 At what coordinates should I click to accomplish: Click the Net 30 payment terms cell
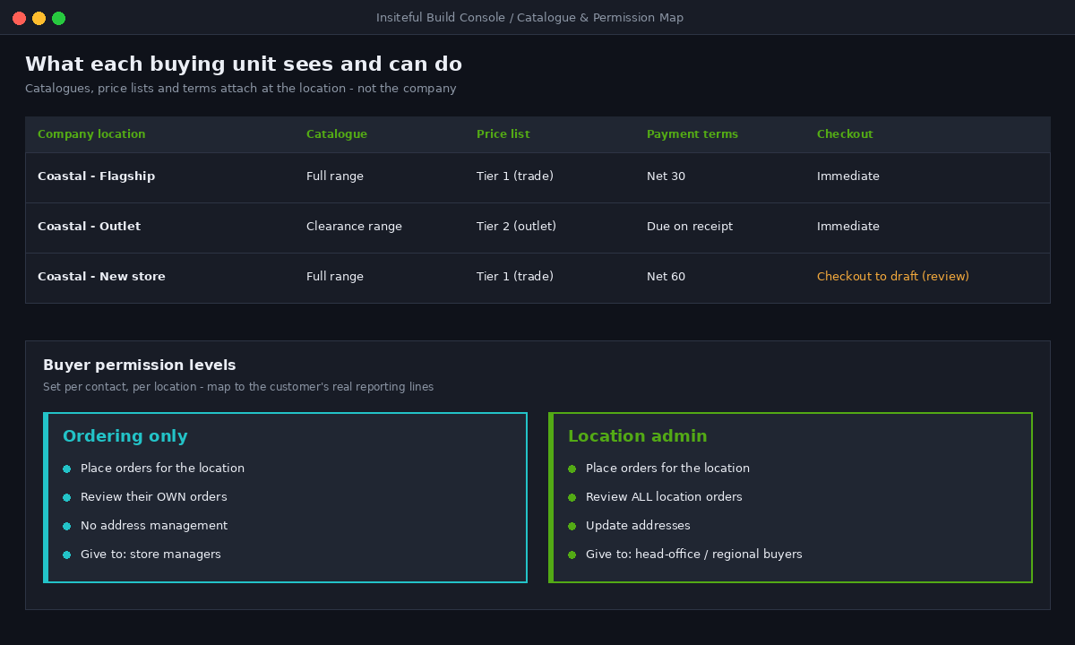point(666,176)
